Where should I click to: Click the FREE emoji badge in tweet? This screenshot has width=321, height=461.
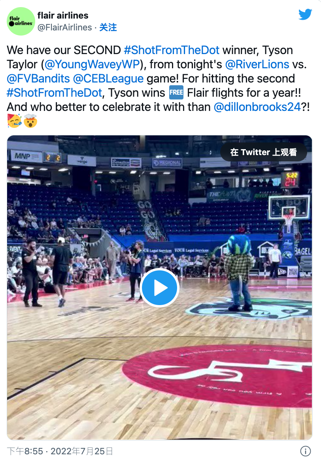176,93
